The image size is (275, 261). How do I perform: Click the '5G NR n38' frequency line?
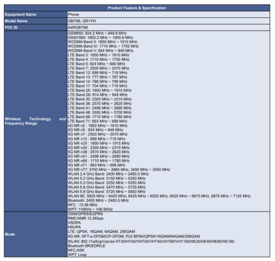click(x=99, y=152)
